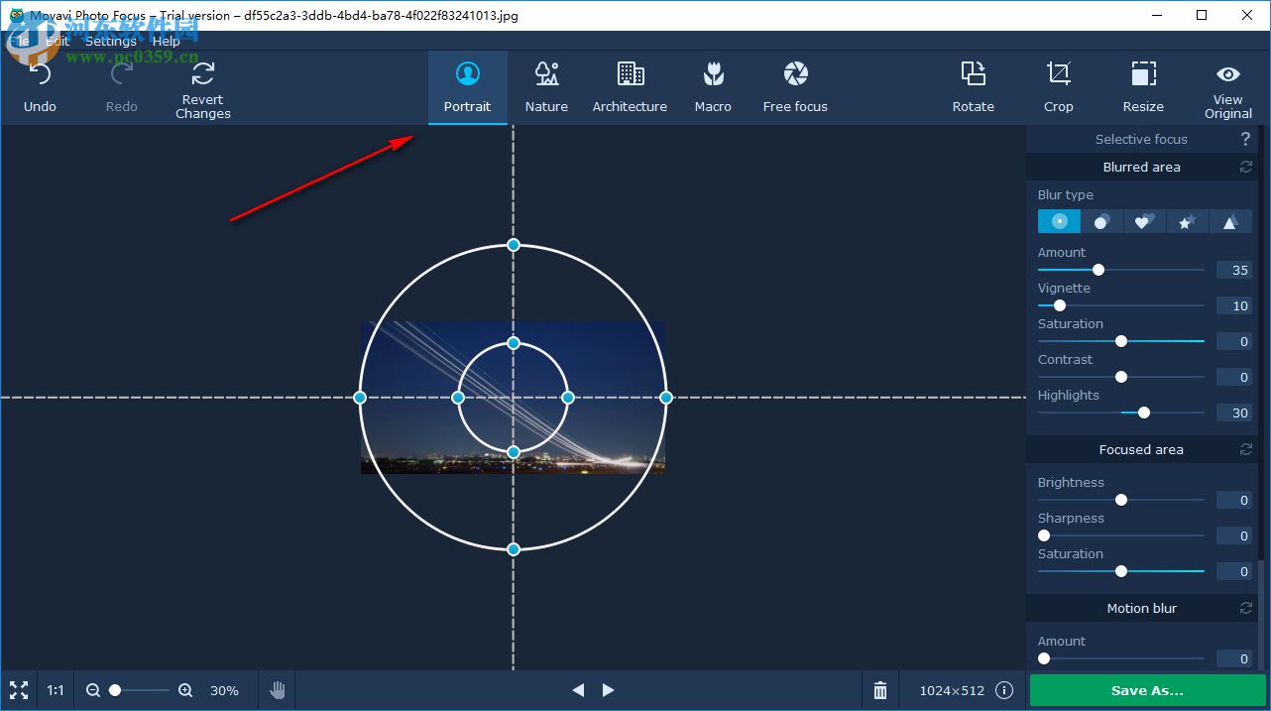Reset the Focused area settings
The width and height of the screenshot is (1271, 711).
tap(1246, 450)
